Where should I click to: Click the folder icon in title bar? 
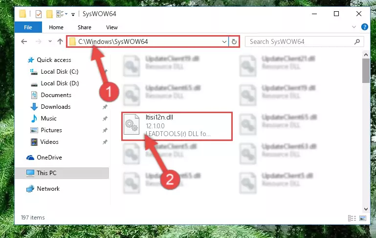coord(22,14)
